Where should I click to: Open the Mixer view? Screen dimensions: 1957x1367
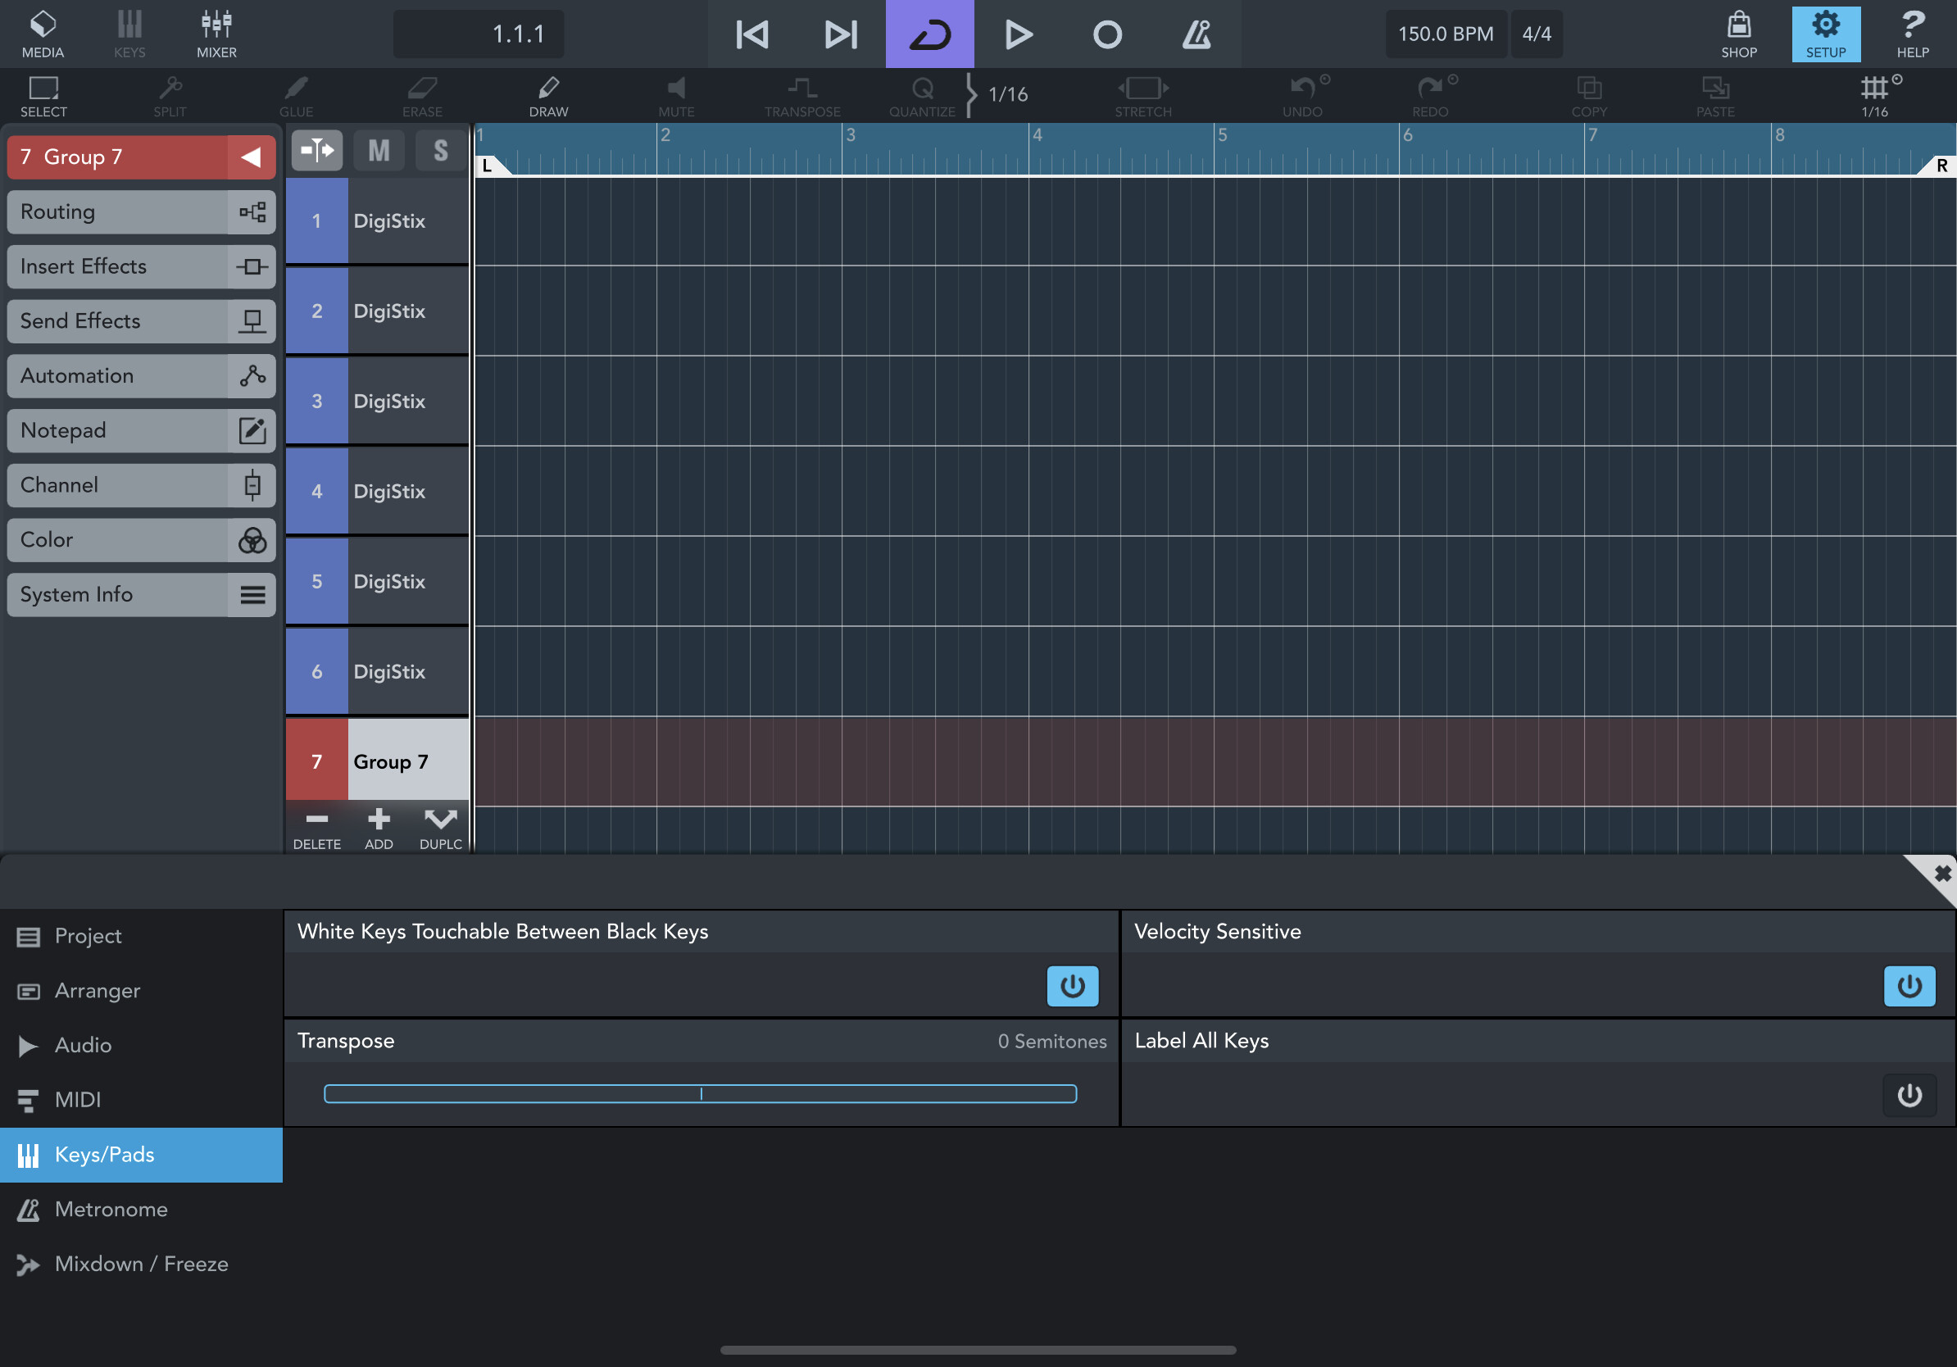(216, 34)
